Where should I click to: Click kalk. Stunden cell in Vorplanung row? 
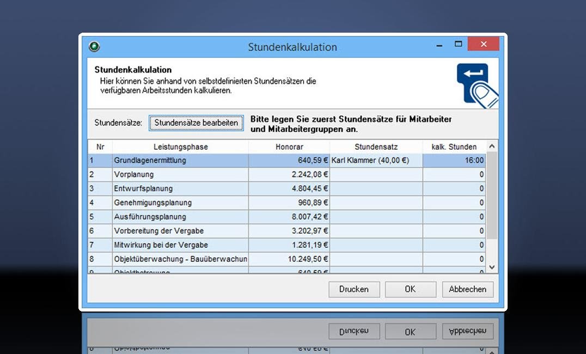[454, 175]
